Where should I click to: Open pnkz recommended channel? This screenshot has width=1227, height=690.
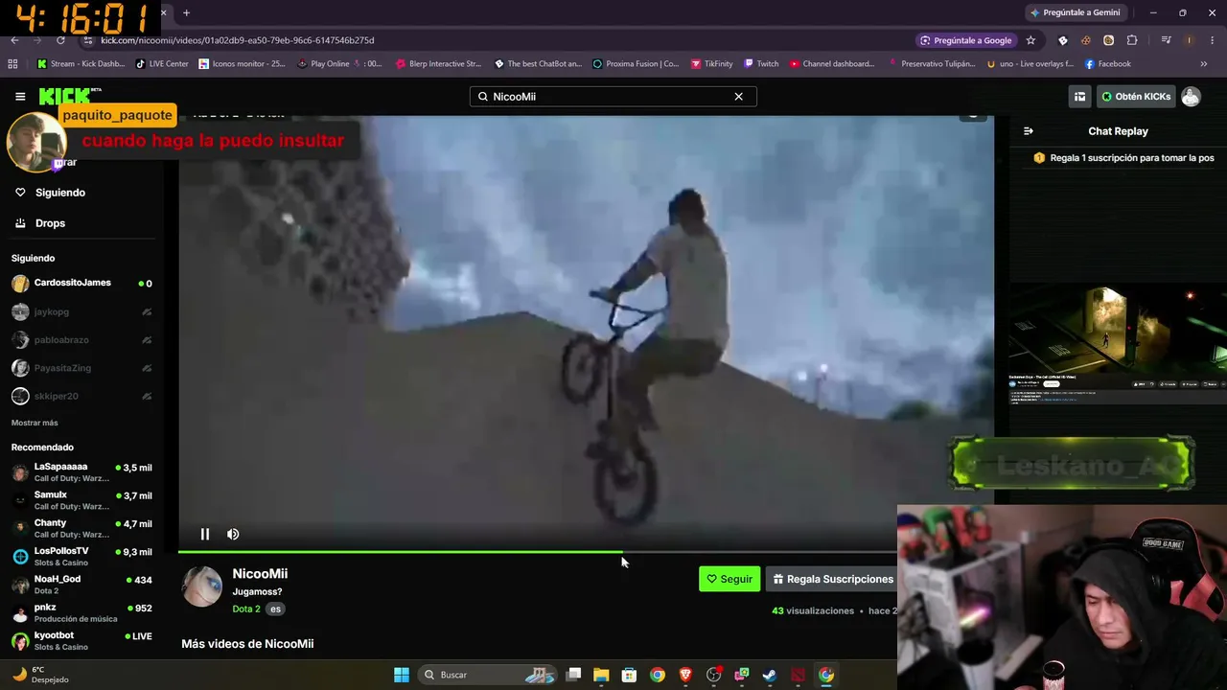81,612
